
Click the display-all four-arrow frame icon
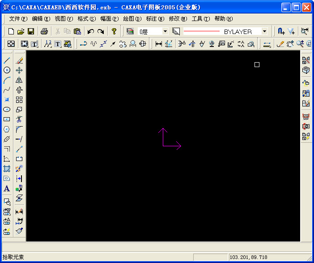(x=11, y=44)
